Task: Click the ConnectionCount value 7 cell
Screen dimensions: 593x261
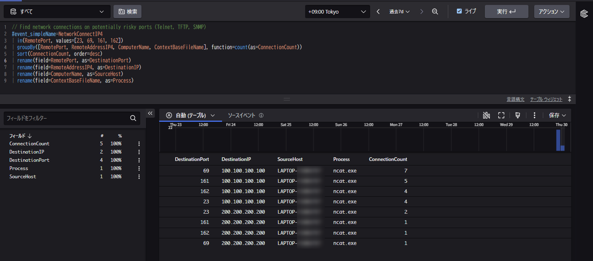Action: click(405, 170)
